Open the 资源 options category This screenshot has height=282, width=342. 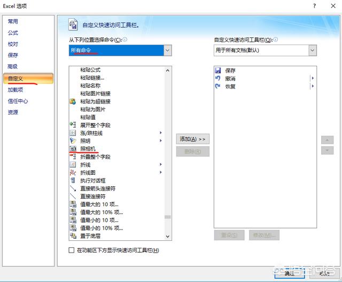point(13,113)
